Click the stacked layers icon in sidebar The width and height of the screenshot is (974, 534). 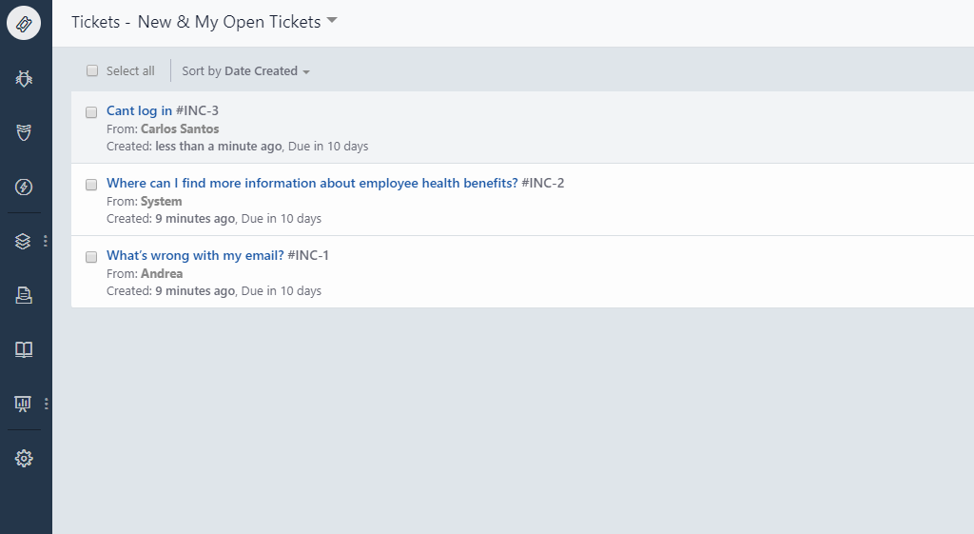(24, 242)
